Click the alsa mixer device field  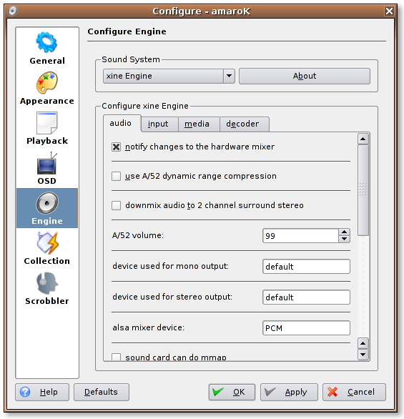pyautogui.click(x=306, y=328)
